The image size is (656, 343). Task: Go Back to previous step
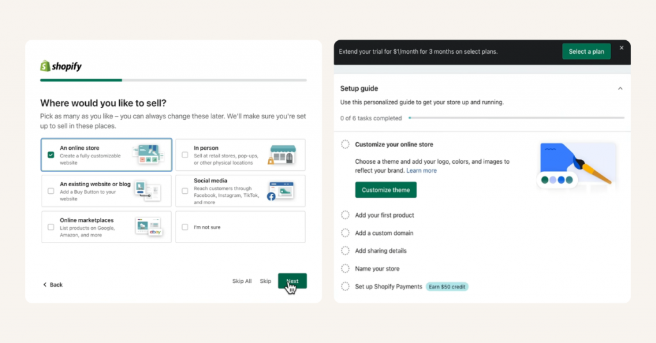click(x=53, y=285)
